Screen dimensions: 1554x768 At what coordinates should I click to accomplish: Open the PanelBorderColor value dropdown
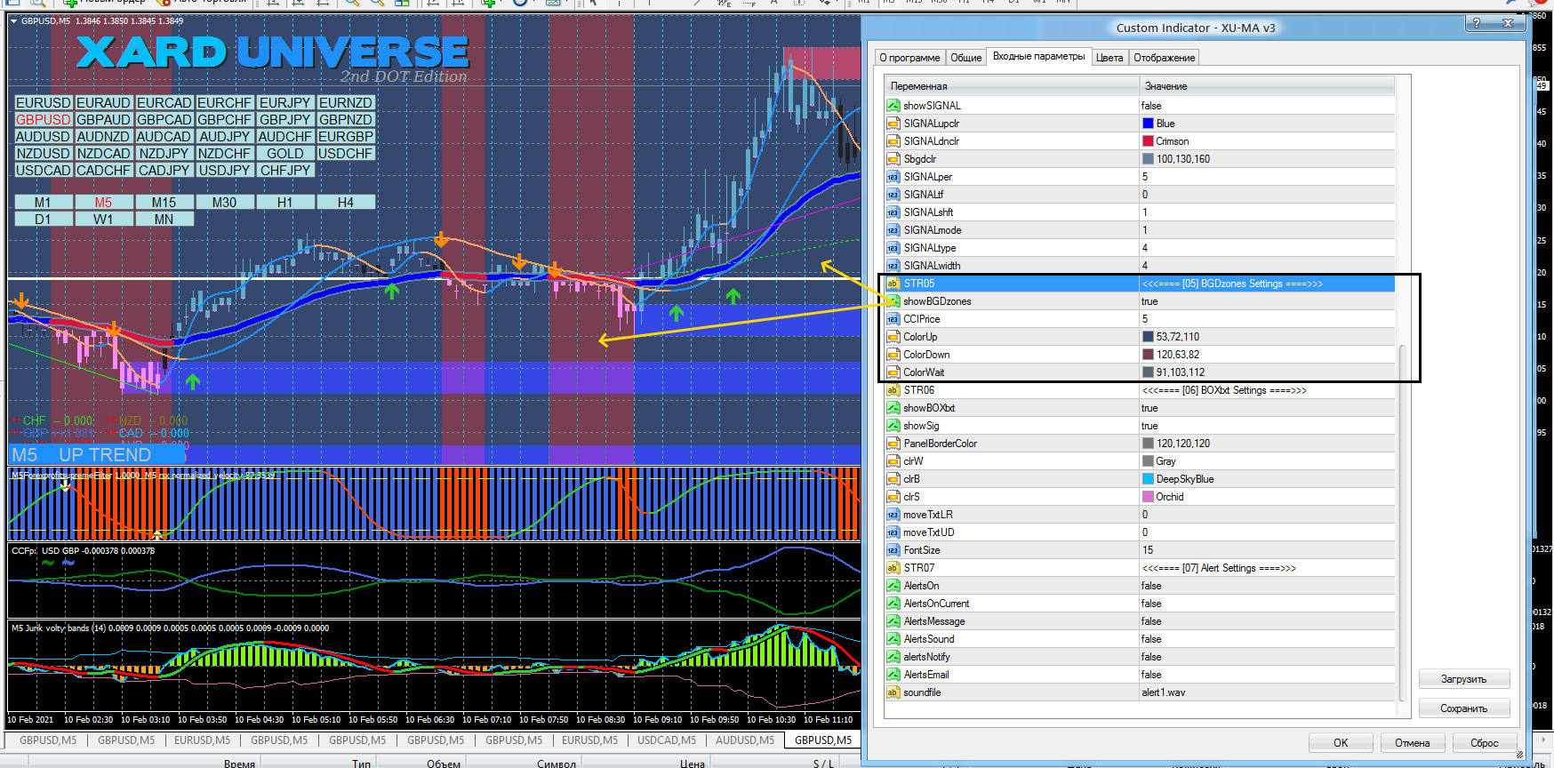click(x=1182, y=444)
